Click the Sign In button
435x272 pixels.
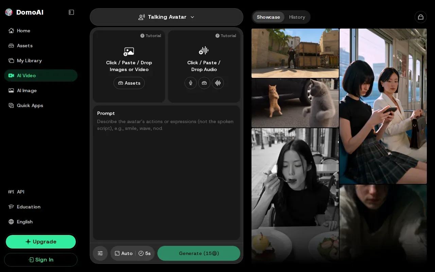coord(41,260)
